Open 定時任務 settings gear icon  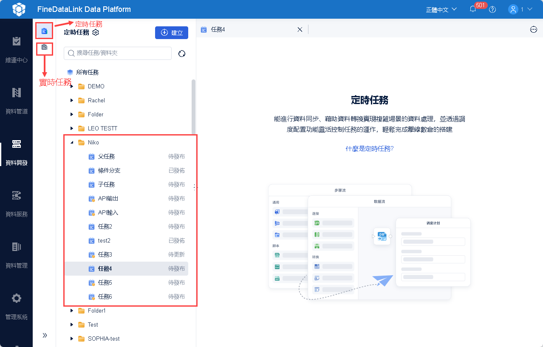click(96, 32)
